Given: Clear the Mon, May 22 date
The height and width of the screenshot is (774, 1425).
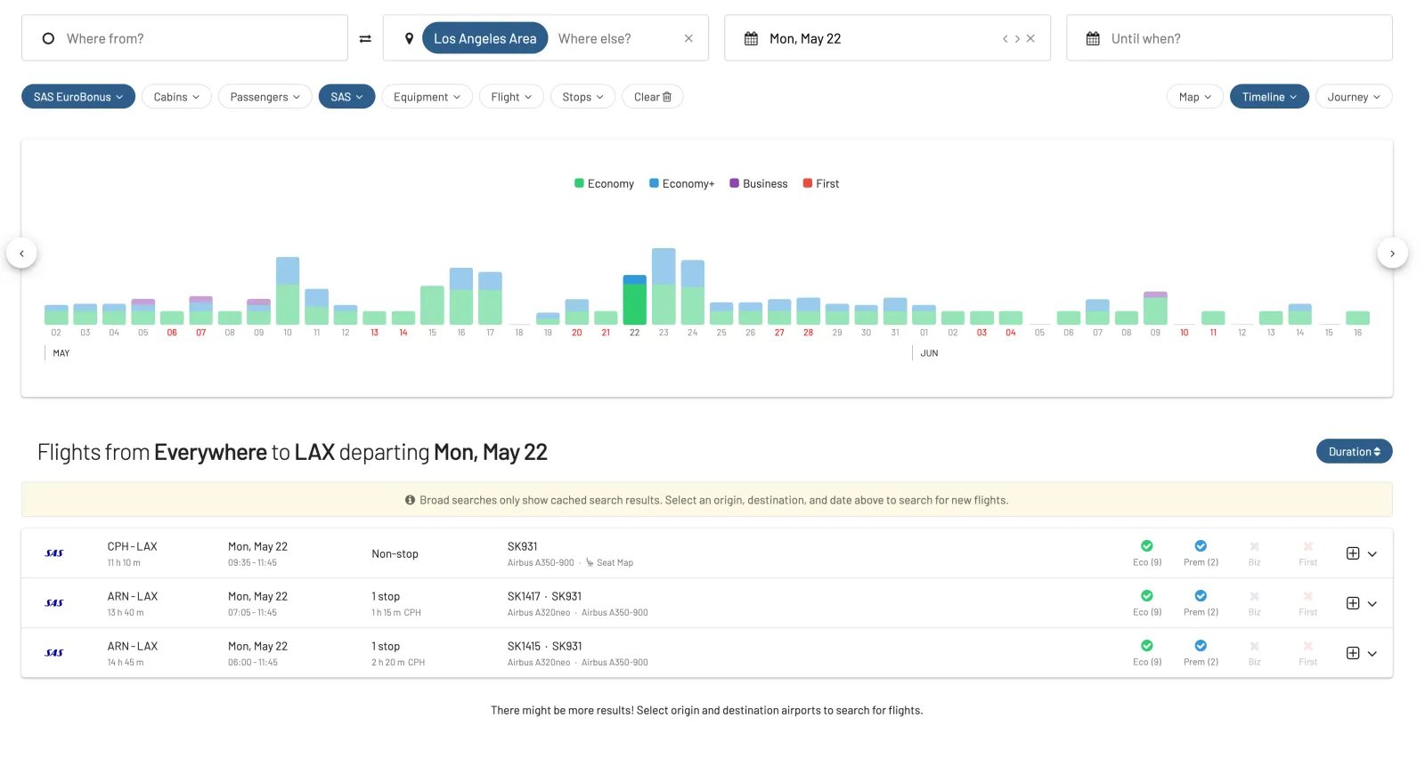Looking at the screenshot, I should [x=1030, y=38].
